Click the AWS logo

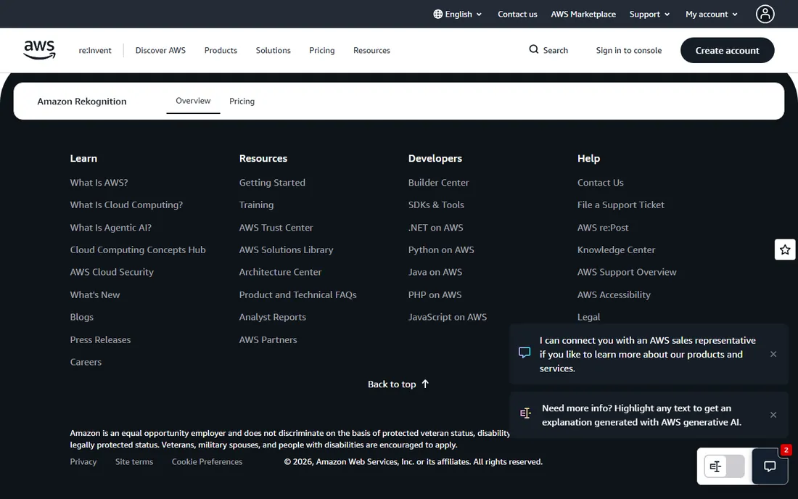pos(39,50)
